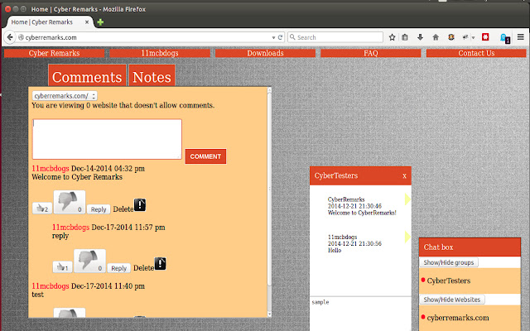
Task: Switch to the Notes tab
Action: tap(152, 78)
